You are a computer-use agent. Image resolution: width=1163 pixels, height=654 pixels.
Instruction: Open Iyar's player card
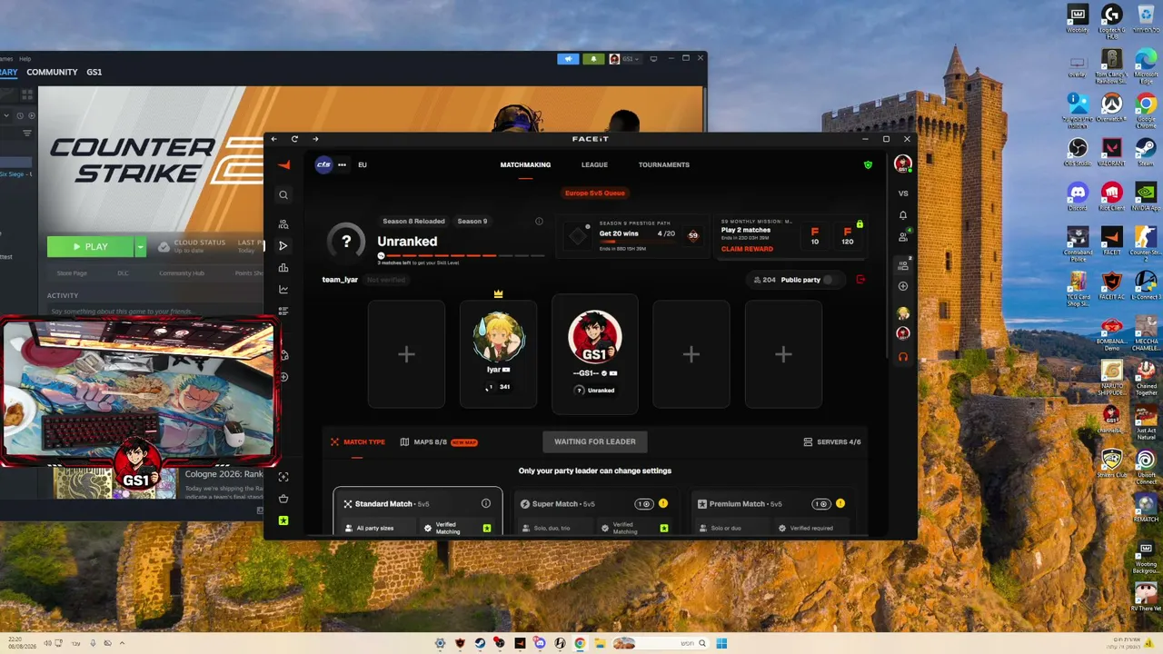click(498, 354)
